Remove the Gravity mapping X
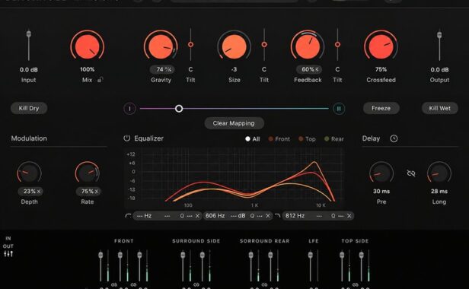469x289 pixels. pos(169,69)
